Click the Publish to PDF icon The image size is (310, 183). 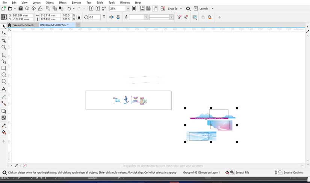pos(104,9)
